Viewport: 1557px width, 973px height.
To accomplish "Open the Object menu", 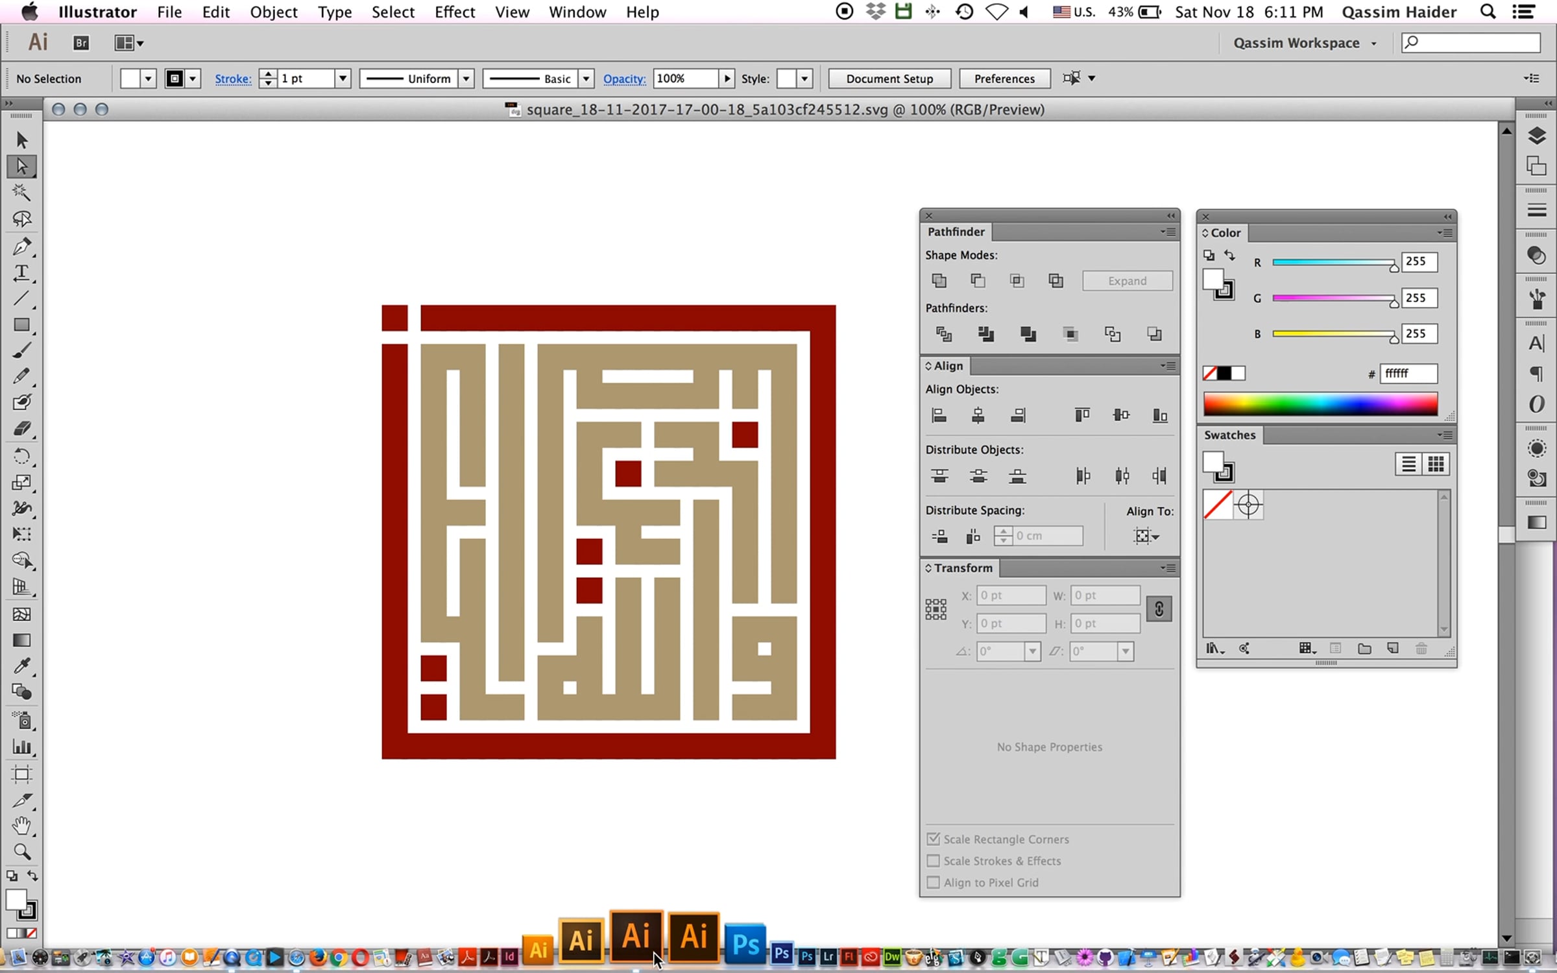I will [x=273, y=12].
